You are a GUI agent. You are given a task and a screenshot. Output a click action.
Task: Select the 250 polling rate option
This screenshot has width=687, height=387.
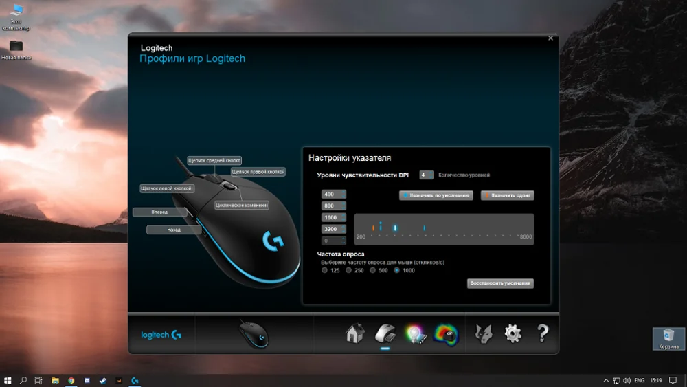[x=349, y=270]
